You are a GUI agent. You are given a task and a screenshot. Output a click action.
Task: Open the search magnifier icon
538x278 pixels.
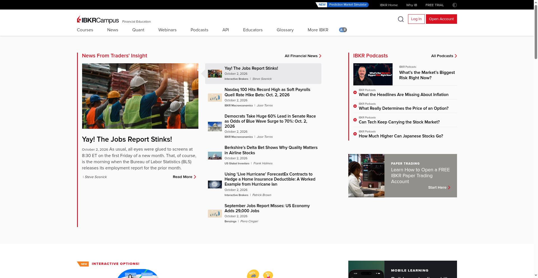pyautogui.click(x=401, y=19)
